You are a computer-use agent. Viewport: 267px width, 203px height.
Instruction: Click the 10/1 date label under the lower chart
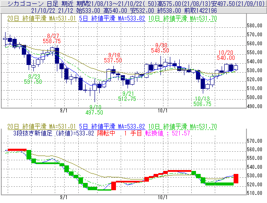coord(163,197)
